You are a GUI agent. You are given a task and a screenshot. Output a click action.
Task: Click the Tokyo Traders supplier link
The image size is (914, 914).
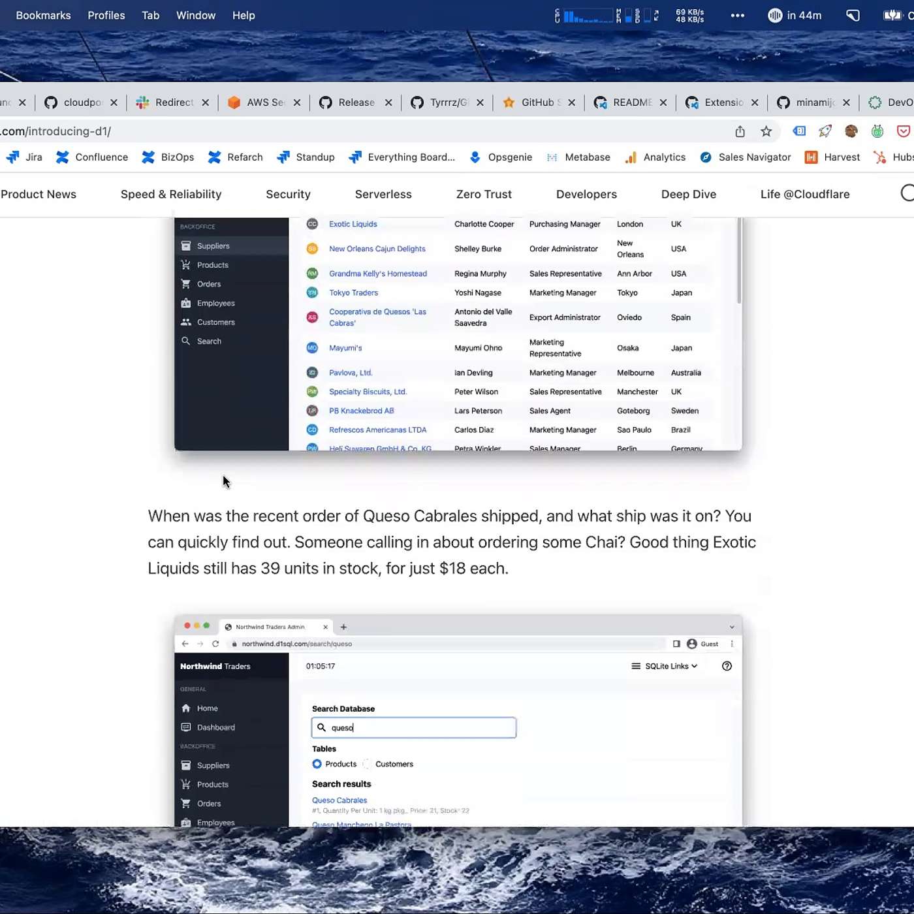(x=354, y=292)
